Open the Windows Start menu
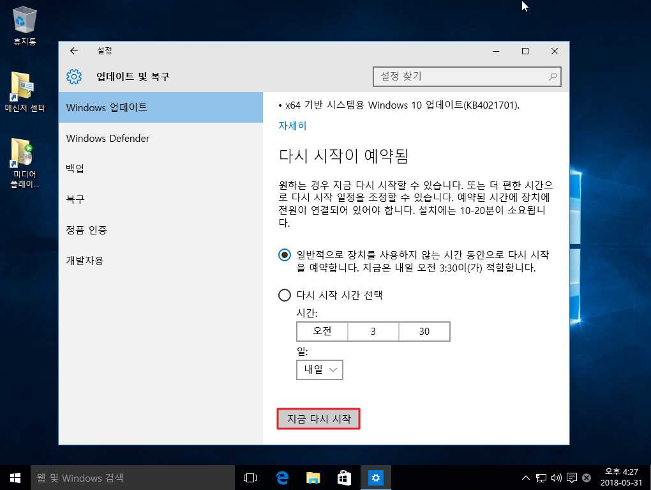Image resolution: width=651 pixels, height=490 pixels. click(15, 477)
